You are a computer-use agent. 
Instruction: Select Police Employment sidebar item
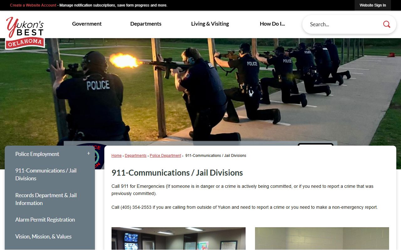(37, 154)
